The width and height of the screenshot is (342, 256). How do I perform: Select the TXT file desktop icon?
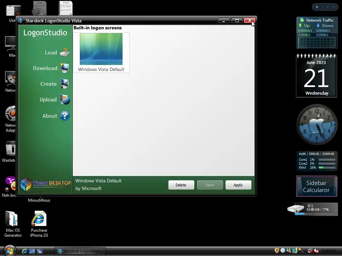(65, 8)
